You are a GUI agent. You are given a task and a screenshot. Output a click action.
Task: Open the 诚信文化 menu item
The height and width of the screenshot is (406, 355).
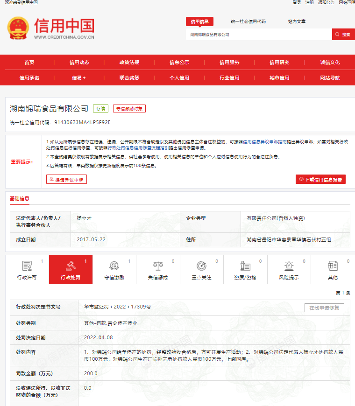click(x=330, y=63)
